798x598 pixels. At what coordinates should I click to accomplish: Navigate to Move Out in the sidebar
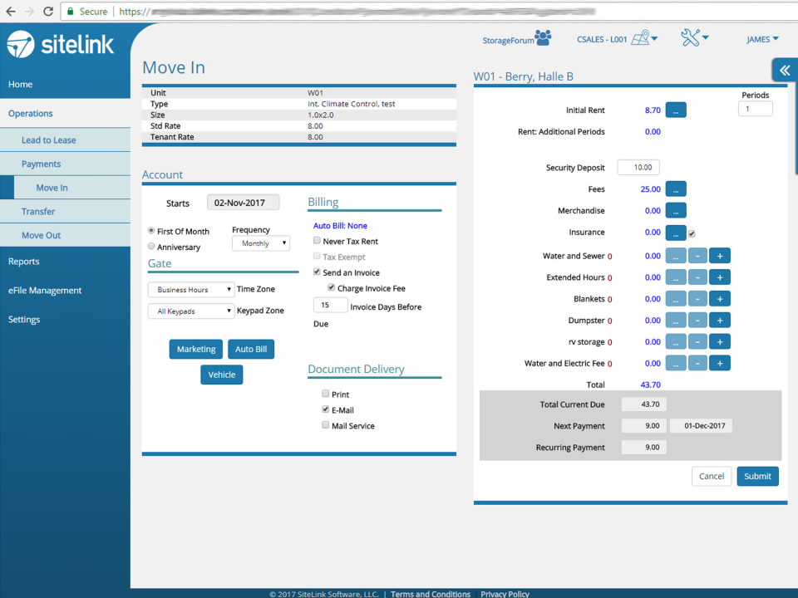pyautogui.click(x=39, y=235)
